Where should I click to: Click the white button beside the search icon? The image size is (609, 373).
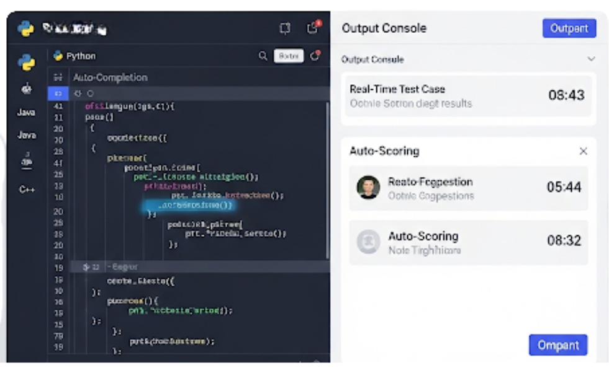pos(289,56)
